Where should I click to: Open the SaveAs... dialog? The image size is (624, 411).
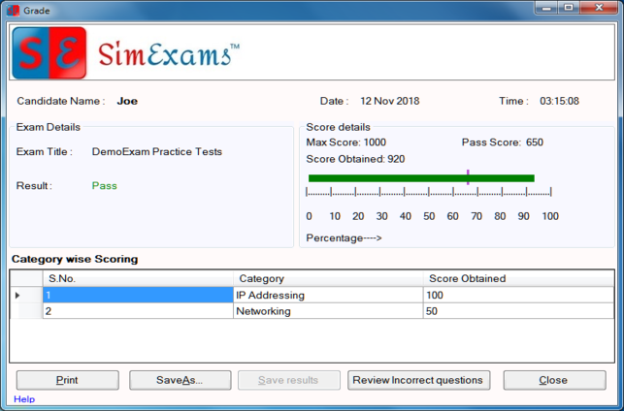[180, 380]
